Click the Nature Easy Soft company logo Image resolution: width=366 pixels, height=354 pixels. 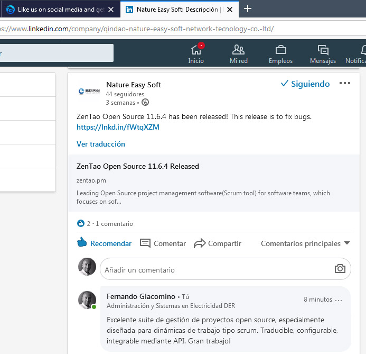pos(88,91)
